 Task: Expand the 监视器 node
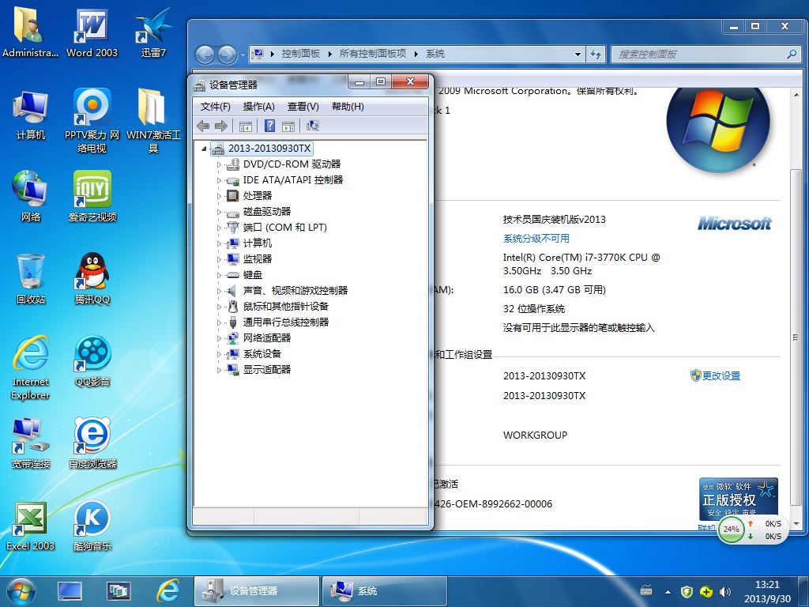219,259
